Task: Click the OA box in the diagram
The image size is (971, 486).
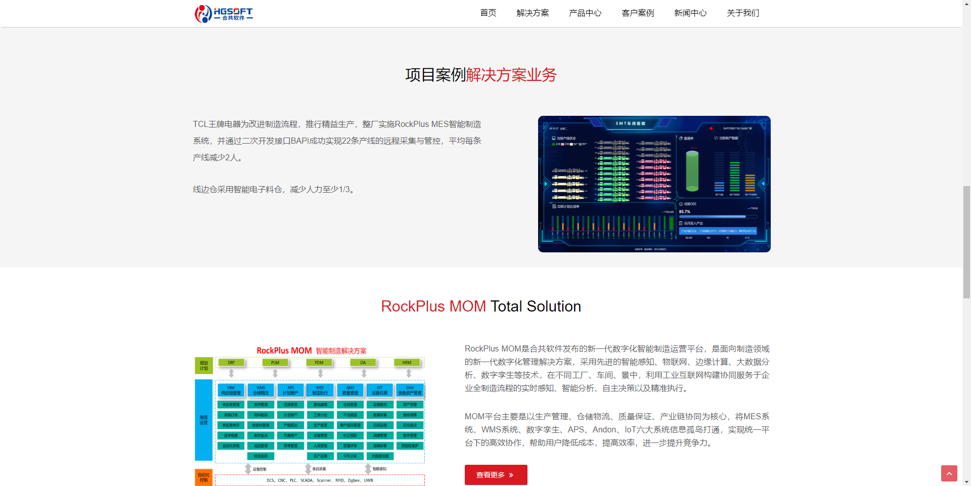Action: [363, 363]
